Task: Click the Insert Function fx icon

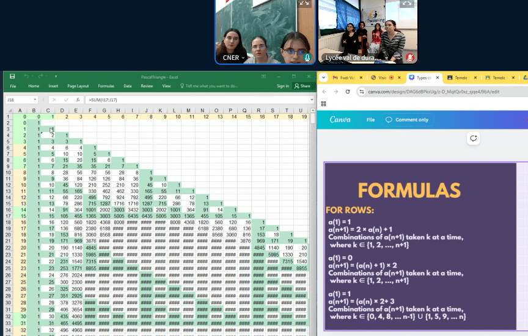Action: pos(78,100)
